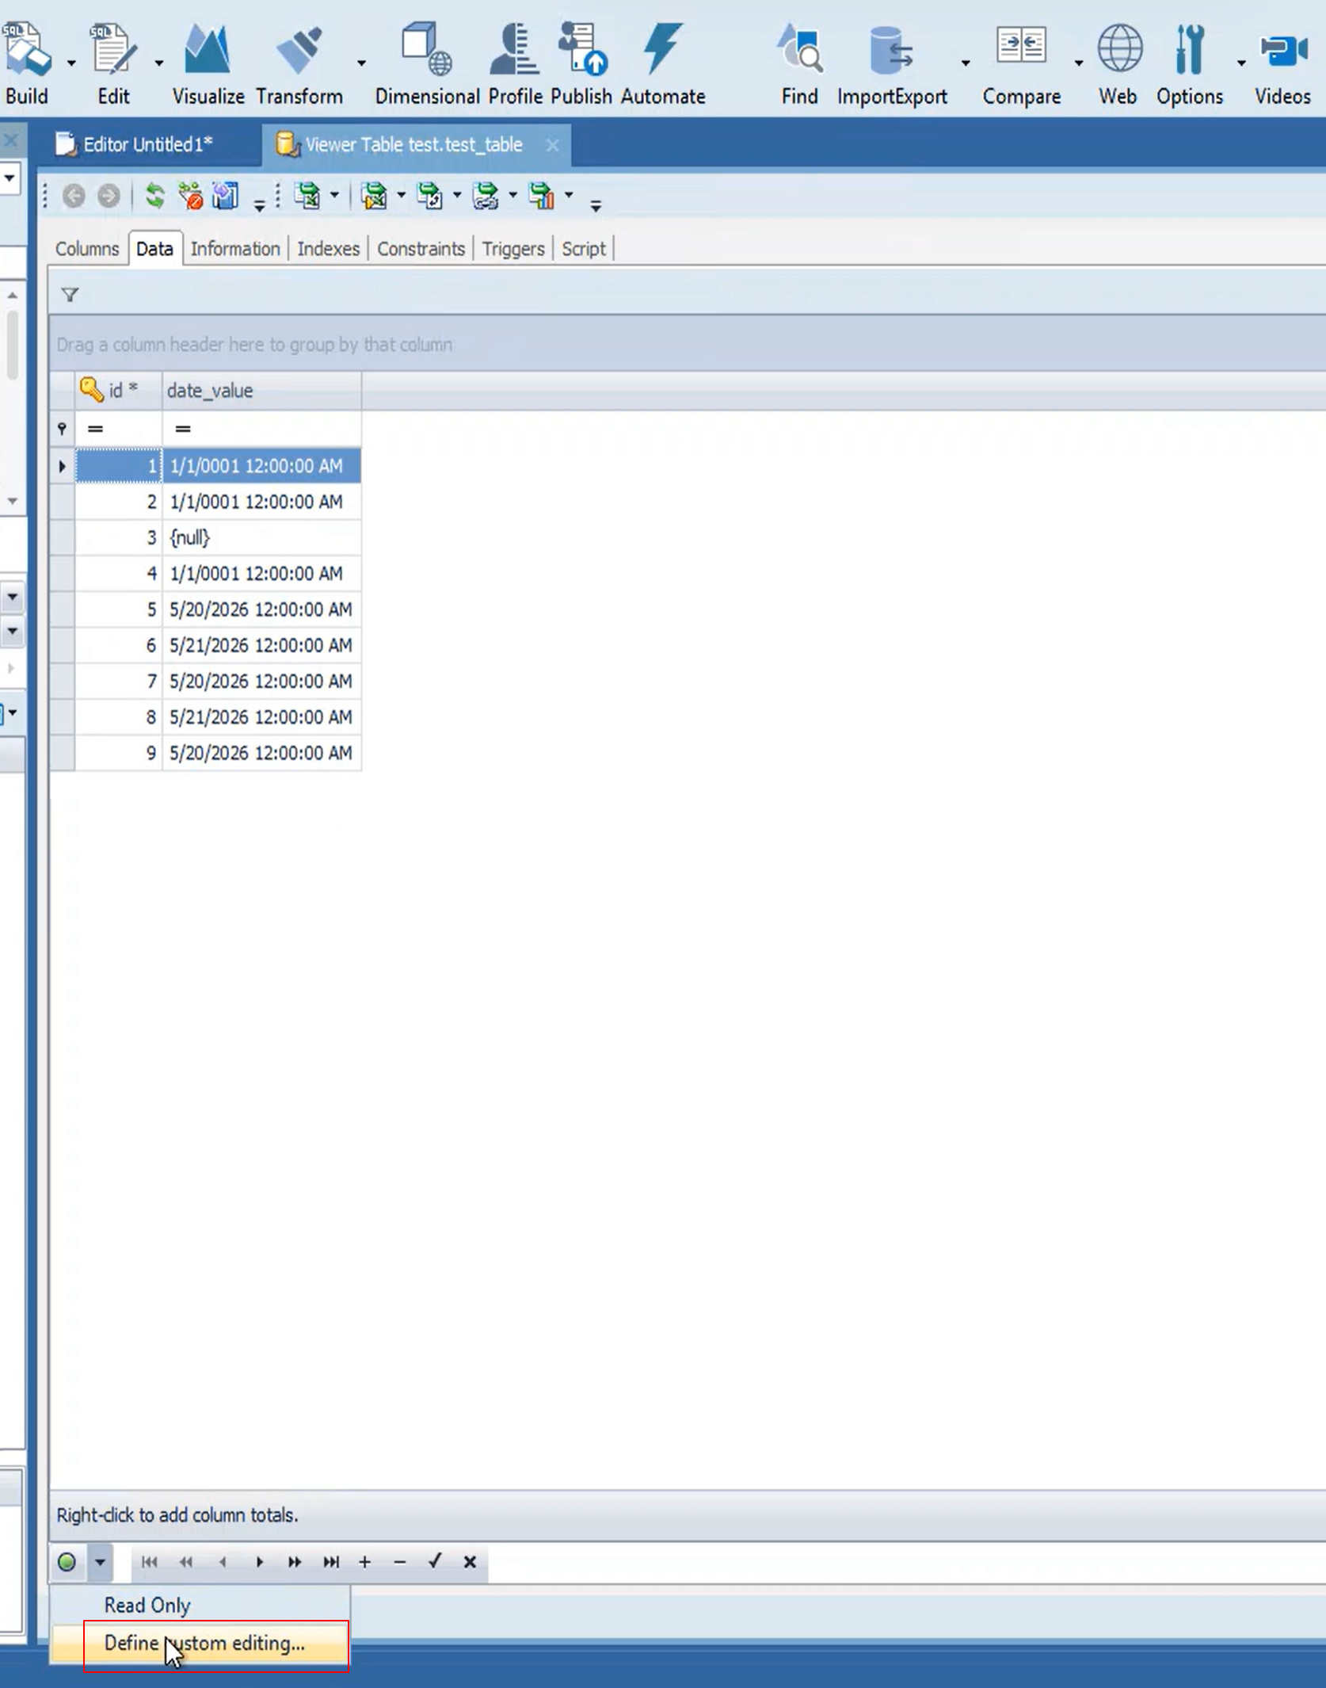Click the id filter row cell
Image resolution: width=1326 pixels, height=1688 pixels.
119,429
